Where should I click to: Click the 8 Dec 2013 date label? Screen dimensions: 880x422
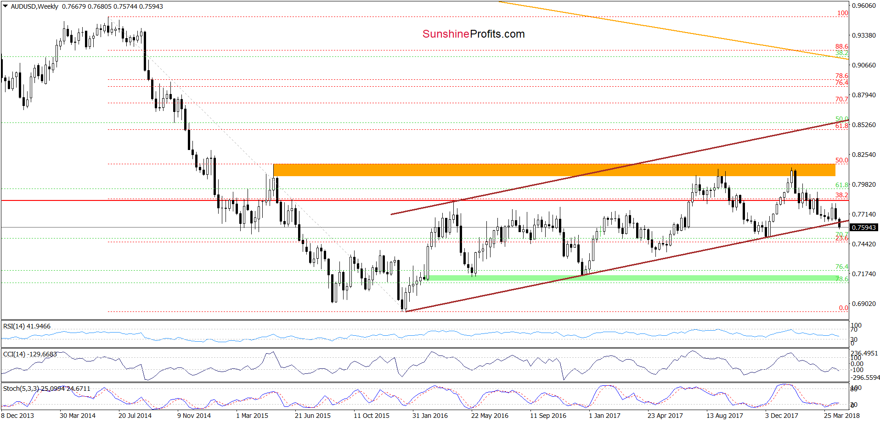click(18, 416)
